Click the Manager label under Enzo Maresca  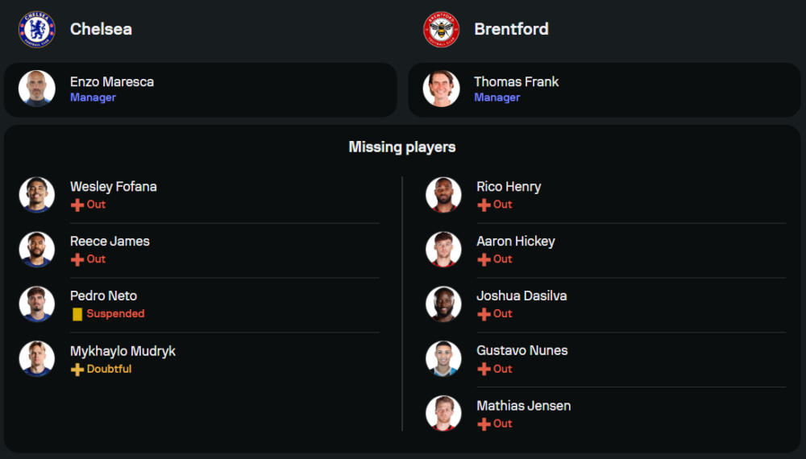coord(93,97)
